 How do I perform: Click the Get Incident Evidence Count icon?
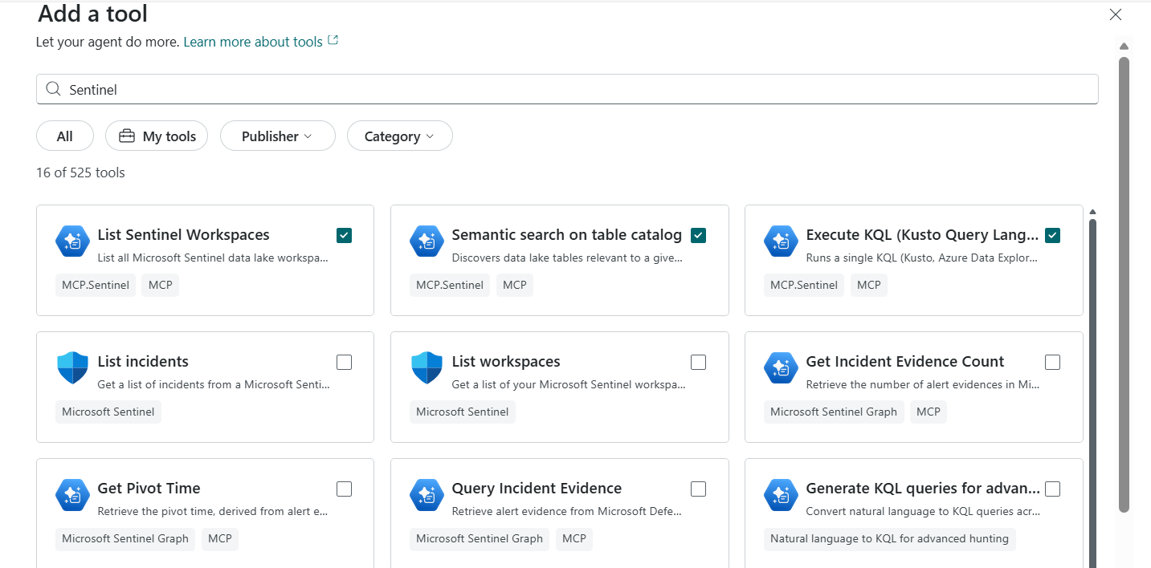(781, 367)
